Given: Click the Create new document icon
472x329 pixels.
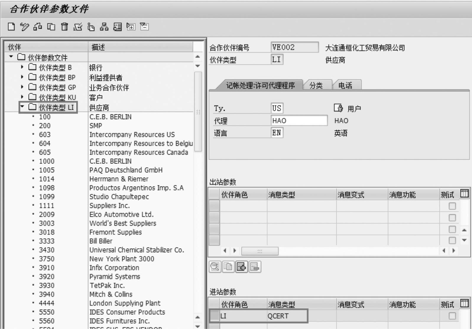Looking at the screenshot, I should coord(11,27).
